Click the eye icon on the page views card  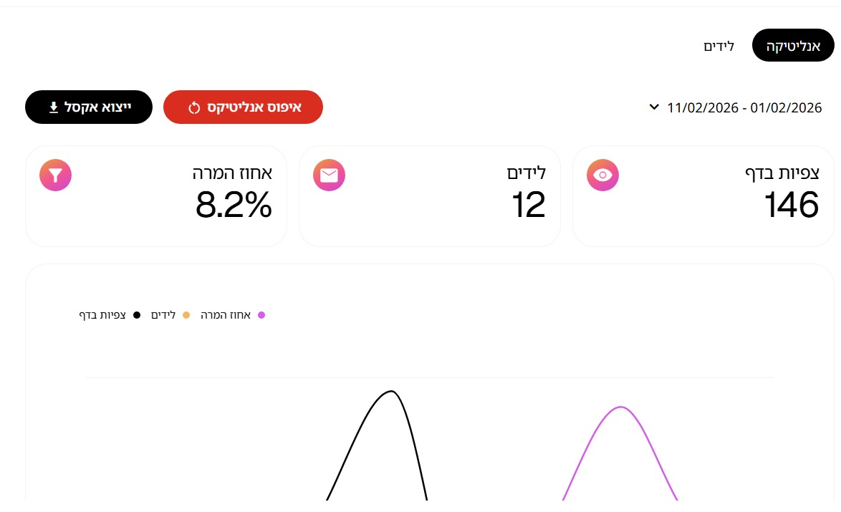(x=602, y=175)
